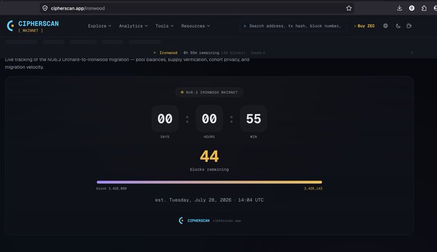Click the 'block 3,428,099' start label
The width and height of the screenshot is (437, 252).
tap(111, 188)
